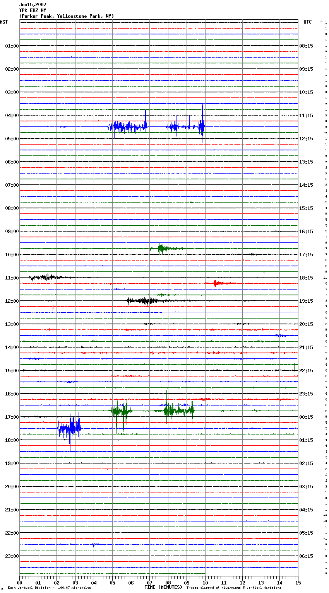Select the "17:00" MST hour label

pos(12,417)
